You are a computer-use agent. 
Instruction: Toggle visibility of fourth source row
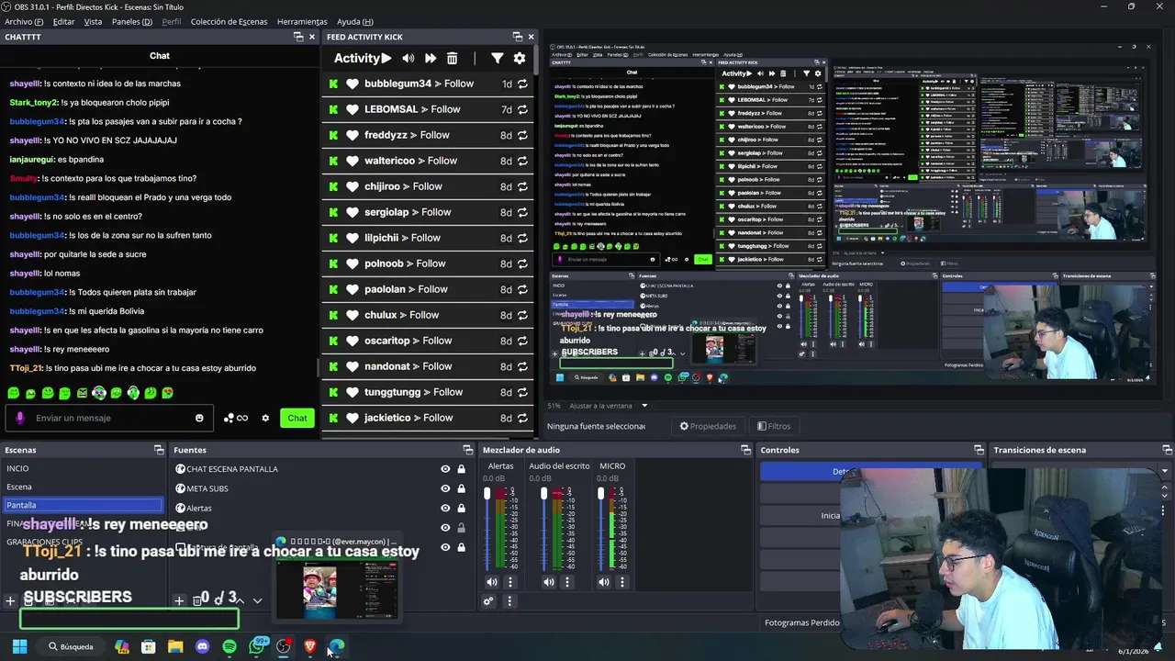(445, 528)
